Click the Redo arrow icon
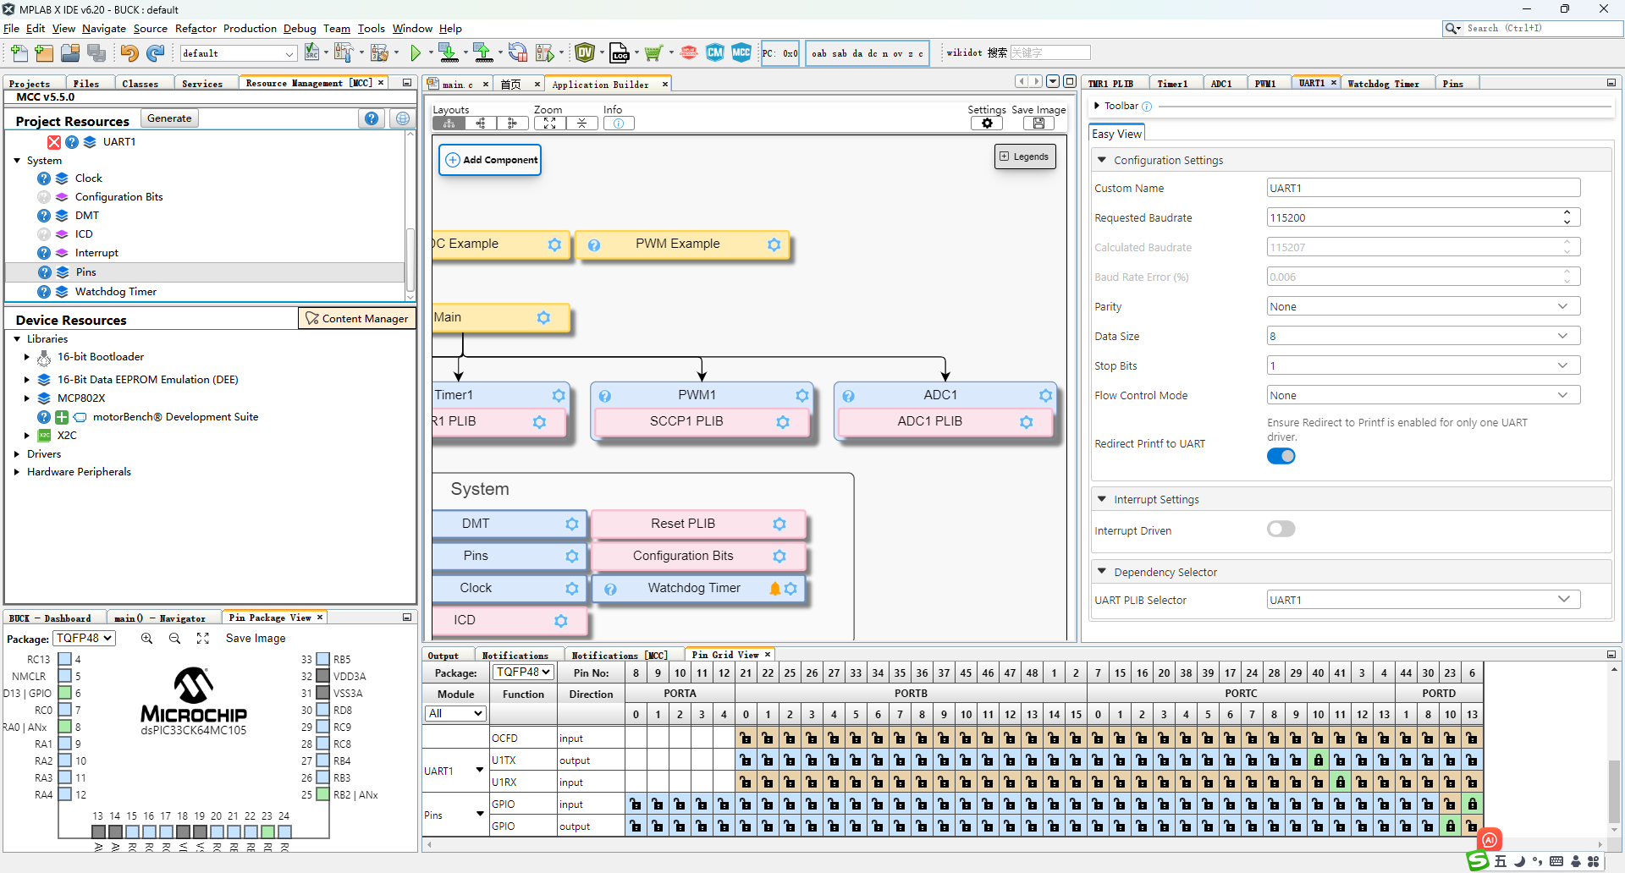 155,52
